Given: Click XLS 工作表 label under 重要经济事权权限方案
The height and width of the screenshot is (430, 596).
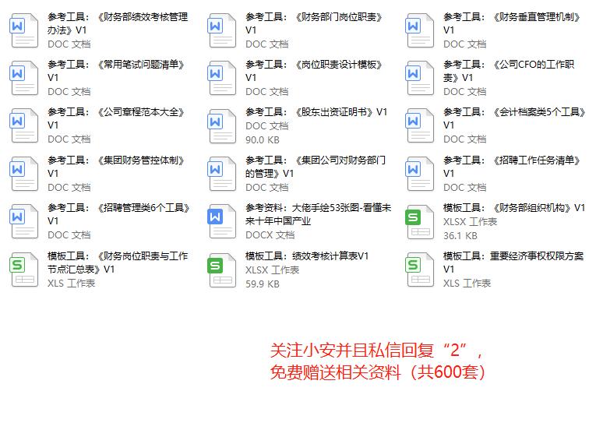Looking at the screenshot, I should tap(467, 284).
